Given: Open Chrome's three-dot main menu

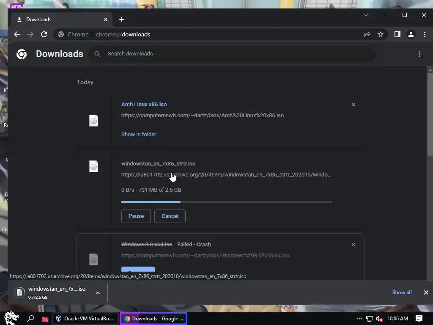Looking at the screenshot, I should point(425,34).
